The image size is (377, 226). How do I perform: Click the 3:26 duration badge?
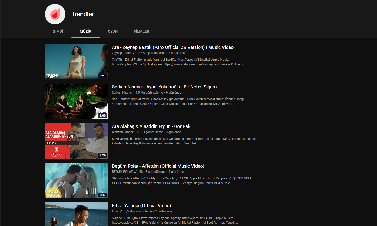click(103, 155)
